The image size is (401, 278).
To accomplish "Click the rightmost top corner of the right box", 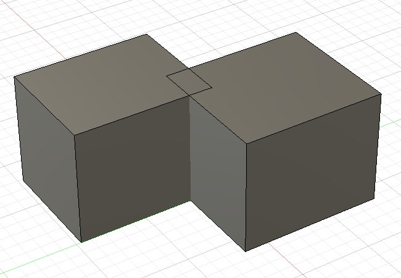I will click(x=381, y=94).
